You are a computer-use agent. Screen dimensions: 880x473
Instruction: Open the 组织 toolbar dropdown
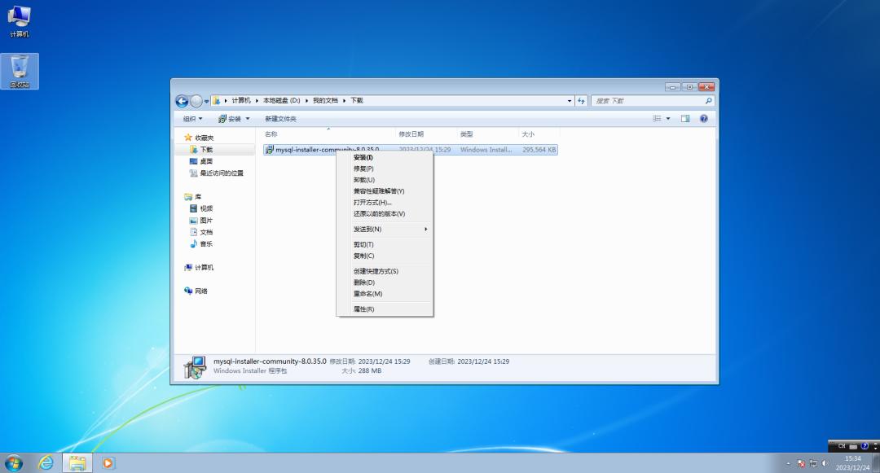click(x=192, y=119)
